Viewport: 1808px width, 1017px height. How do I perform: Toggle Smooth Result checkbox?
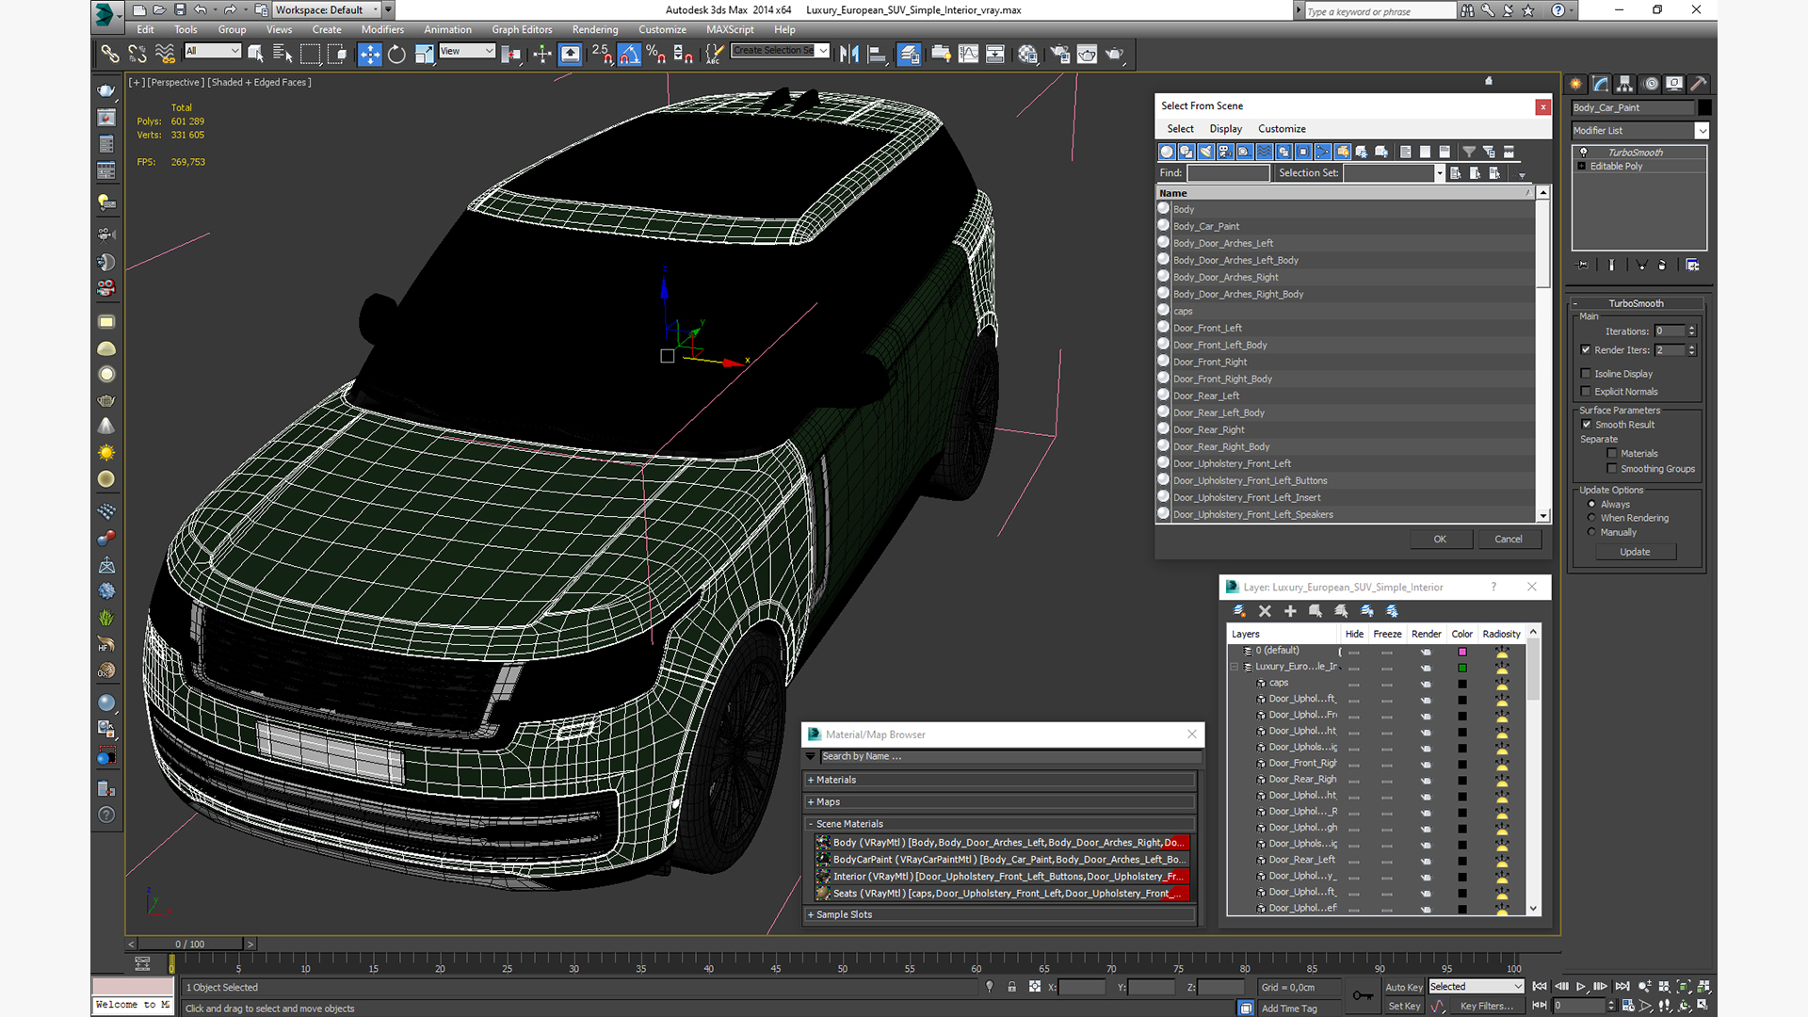click(1587, 425)
